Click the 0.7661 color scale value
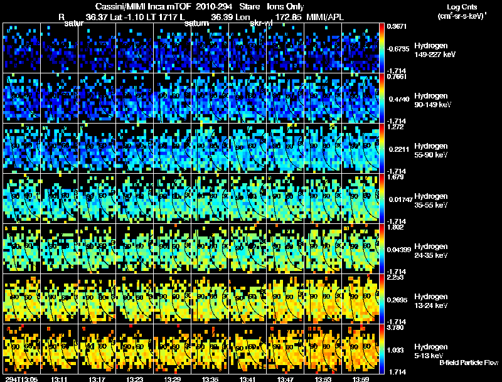This screenshot has width=502, height=382. point(397,77)
